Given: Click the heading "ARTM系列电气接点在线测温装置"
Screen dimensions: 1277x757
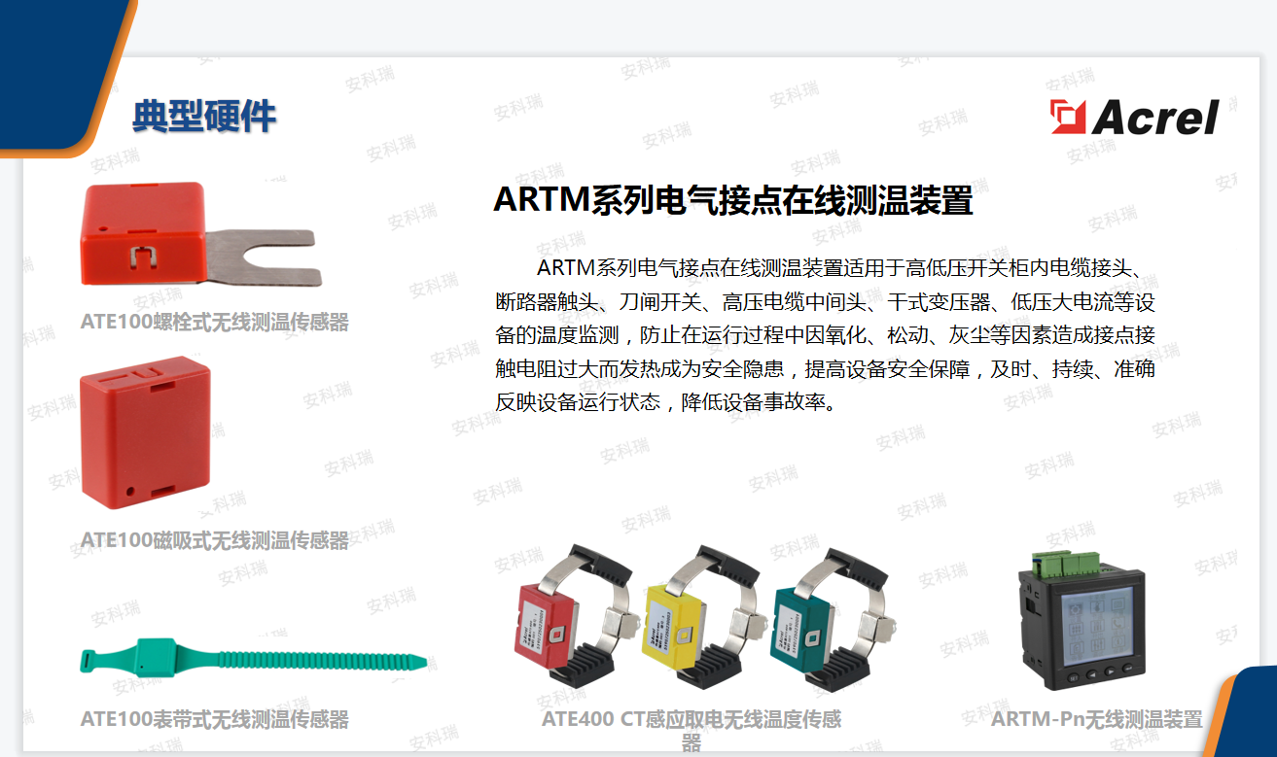Looking at the screenshot, I should pos(733,199).
